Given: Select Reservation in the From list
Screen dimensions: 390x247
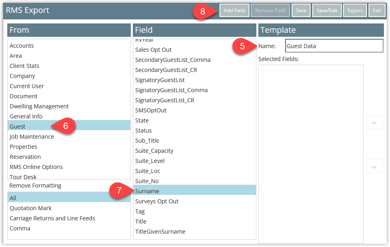Looking at the screenshot, I should [69, 157].
